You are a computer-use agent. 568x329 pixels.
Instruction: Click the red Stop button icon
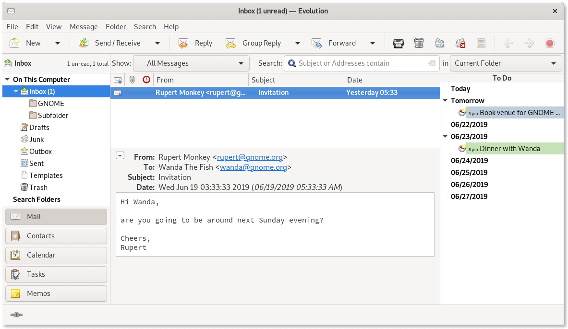550,44
